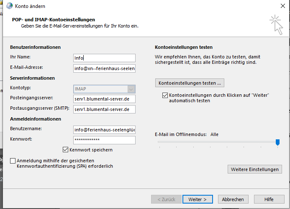Close the Konto ändern dialog
The image size is (290, 209).
282,6
